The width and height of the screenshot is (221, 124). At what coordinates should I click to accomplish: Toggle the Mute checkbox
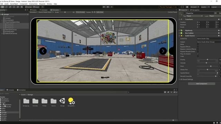198,44
